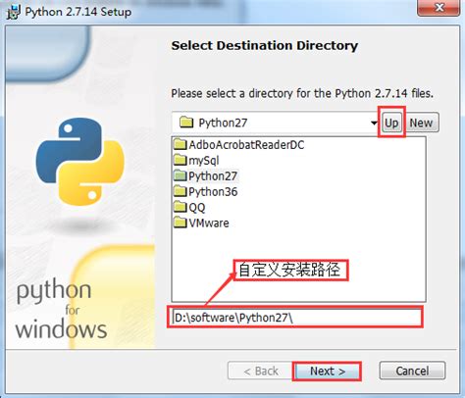
Task: Click the Up directory button
Action: [x=391, y=123]
